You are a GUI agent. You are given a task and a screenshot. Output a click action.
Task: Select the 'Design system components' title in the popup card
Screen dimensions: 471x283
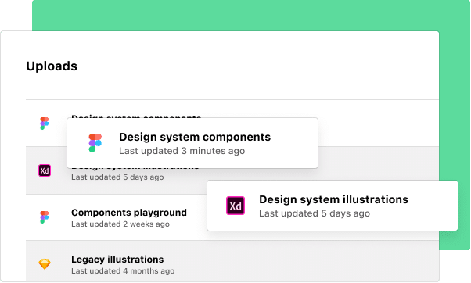click(x=195, y=137)
